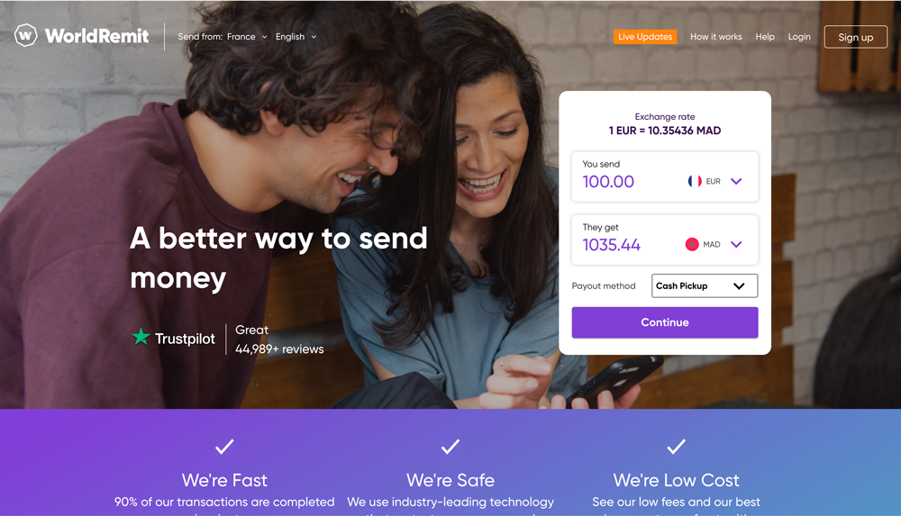Open the Help menu item
901x516 pixels.
click(x=765, y=37)
